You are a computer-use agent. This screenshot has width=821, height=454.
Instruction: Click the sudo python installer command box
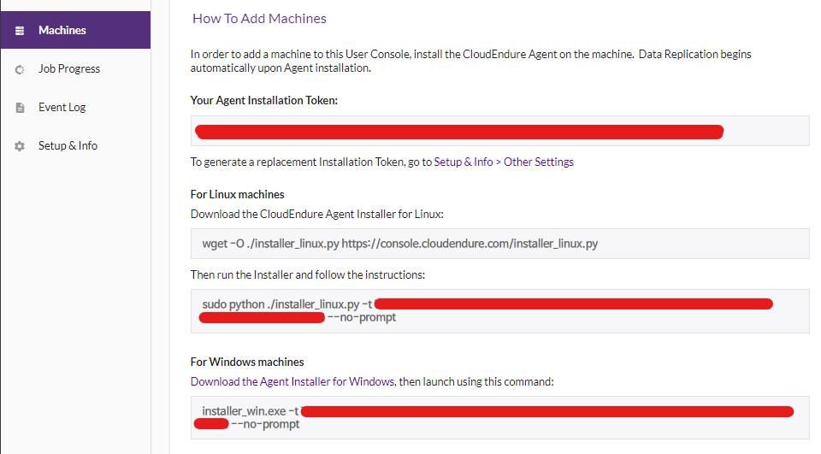coord(499,311)
